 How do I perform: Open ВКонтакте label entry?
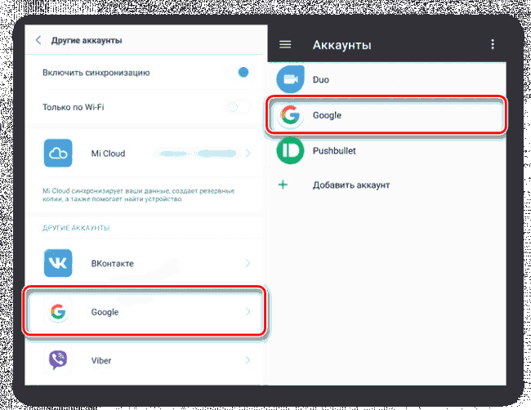(113, 263)
